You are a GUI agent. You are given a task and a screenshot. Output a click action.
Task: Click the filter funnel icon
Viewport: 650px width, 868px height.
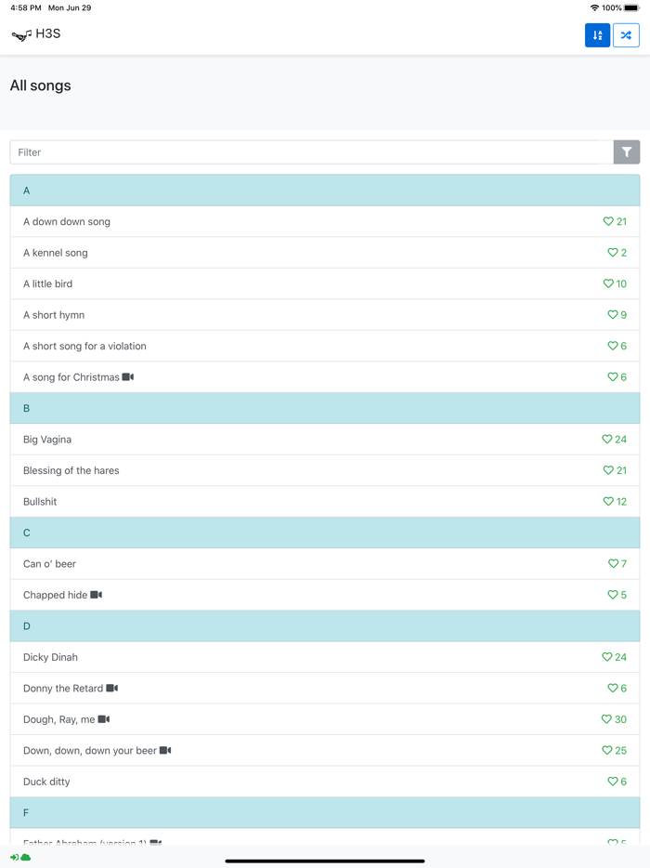click(627, 152)
